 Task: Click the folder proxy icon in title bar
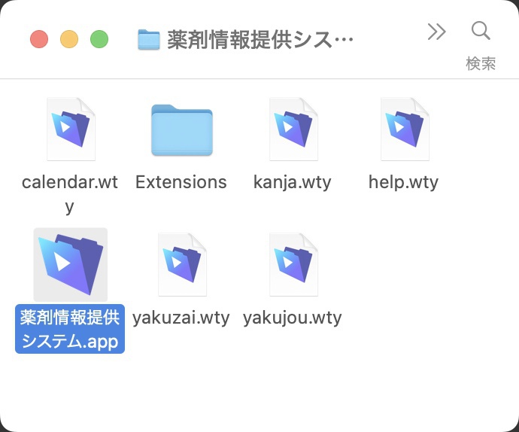coord(149,39)
